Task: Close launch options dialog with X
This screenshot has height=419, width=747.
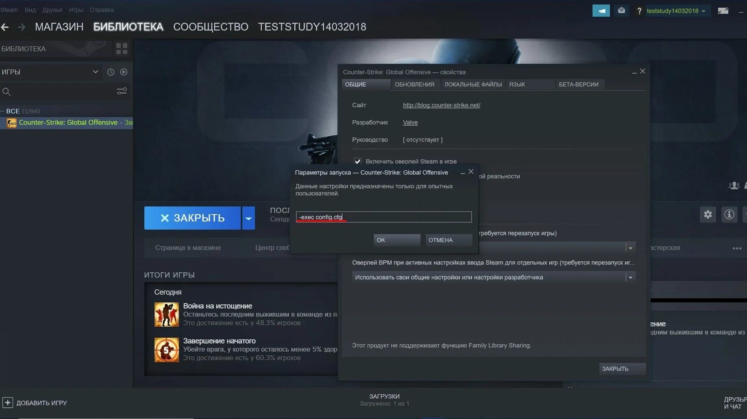Action: [471, 172]
